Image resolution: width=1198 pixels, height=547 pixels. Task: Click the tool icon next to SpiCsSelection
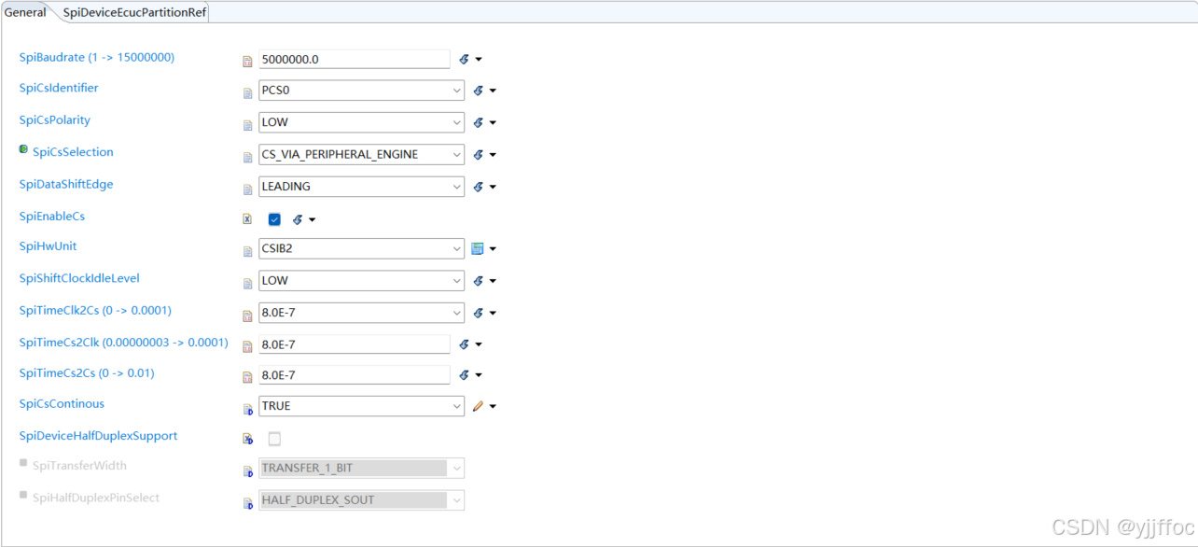click(x=479, y=154)
